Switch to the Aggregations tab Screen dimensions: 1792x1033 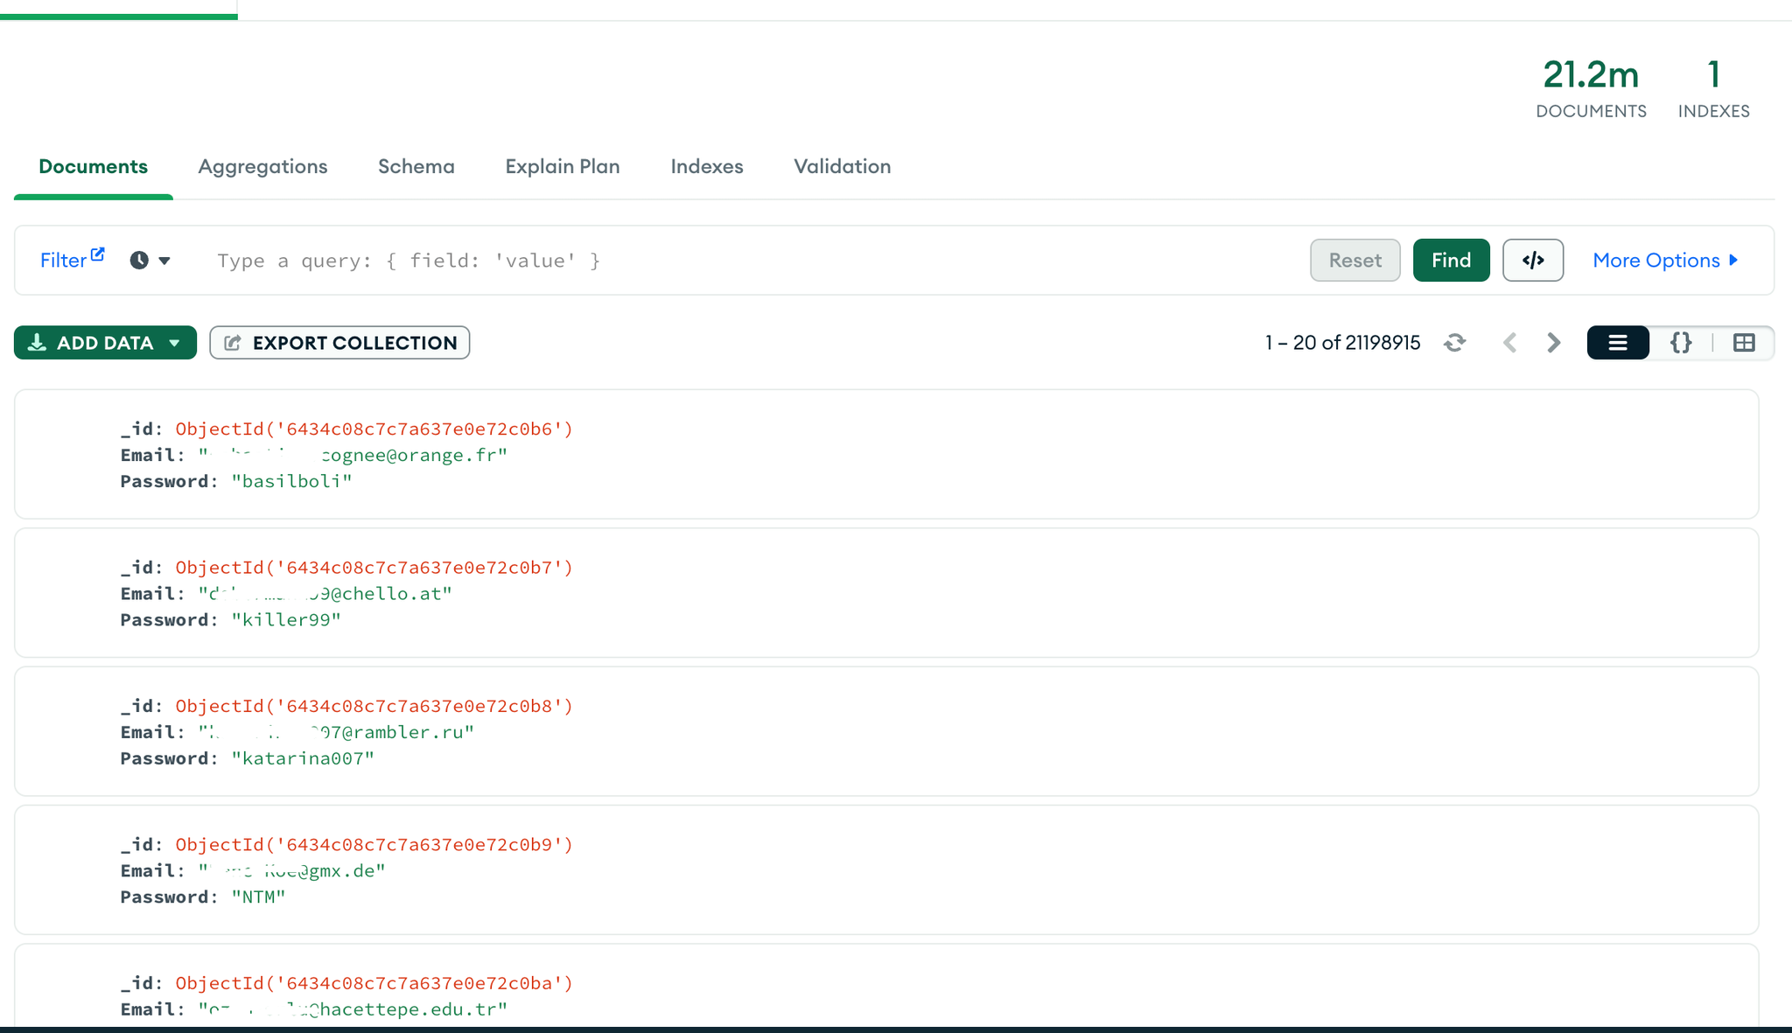point(262,166)
